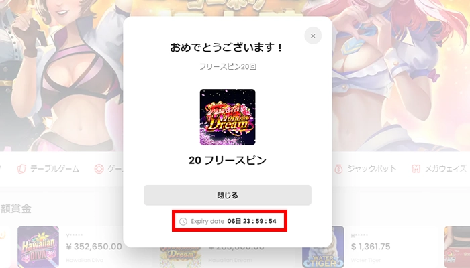The image size is (470, 268).
Task: Click the Hawaiian Diva game name label
Action: point(85,260)
